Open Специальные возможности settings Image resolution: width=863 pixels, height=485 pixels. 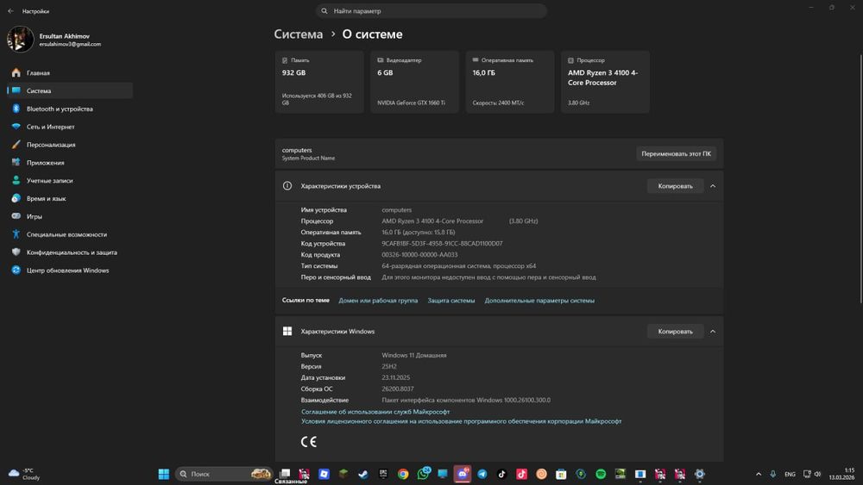click(x=70, y=234)
